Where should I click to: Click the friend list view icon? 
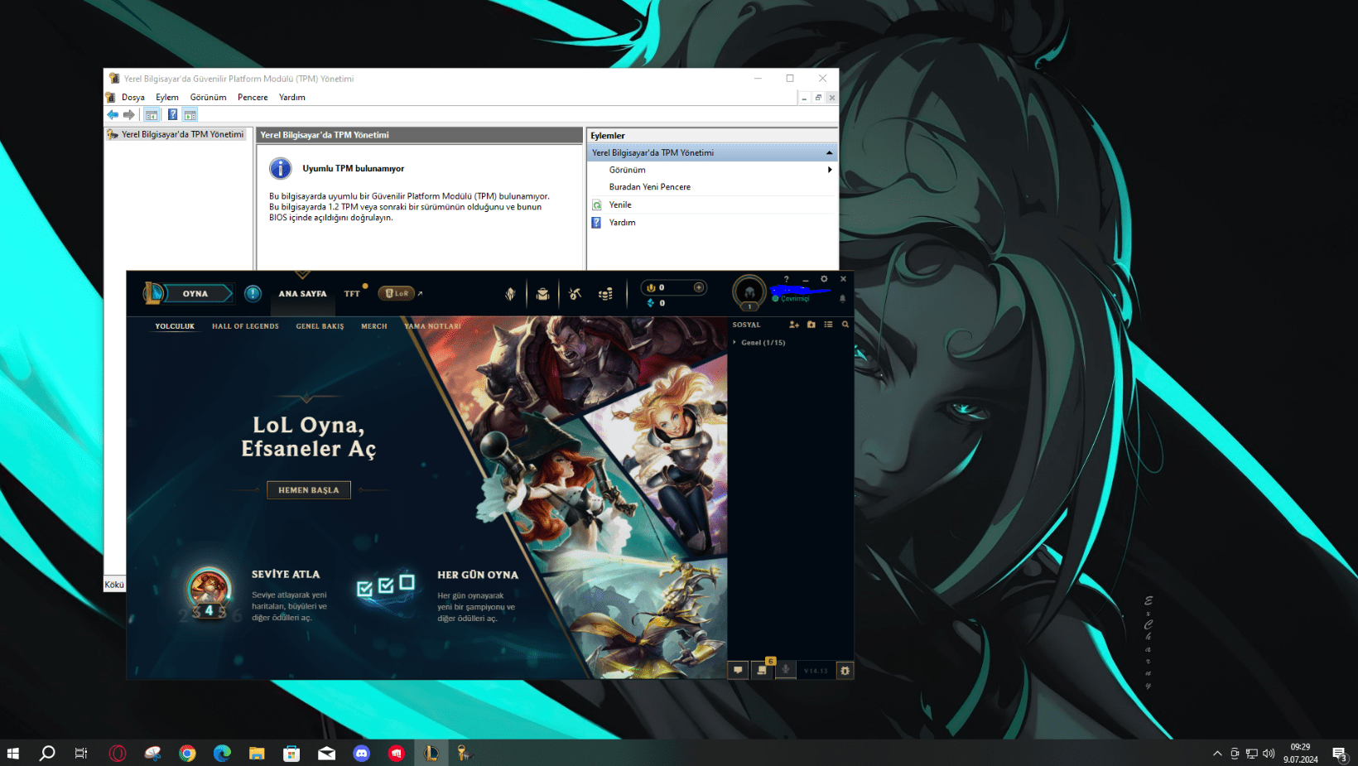(828, 325)
